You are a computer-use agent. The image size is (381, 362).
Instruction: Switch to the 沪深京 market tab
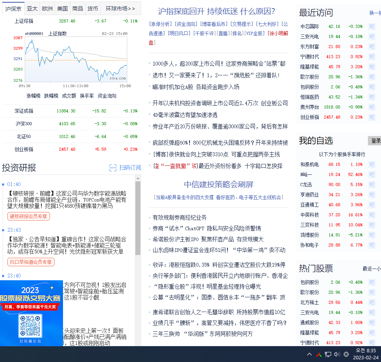[13, 9]
